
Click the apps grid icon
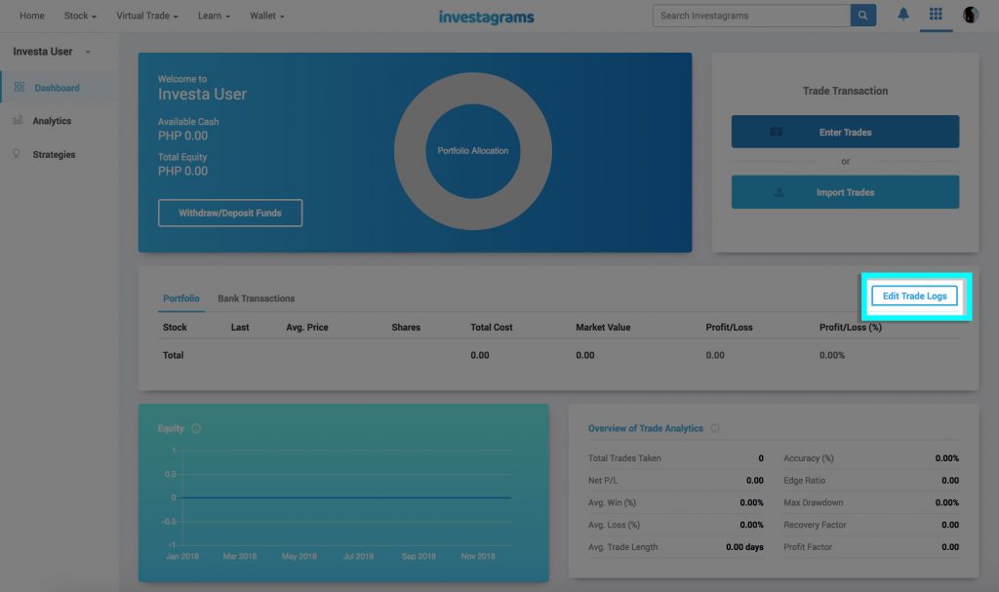[x=935, y=14]
